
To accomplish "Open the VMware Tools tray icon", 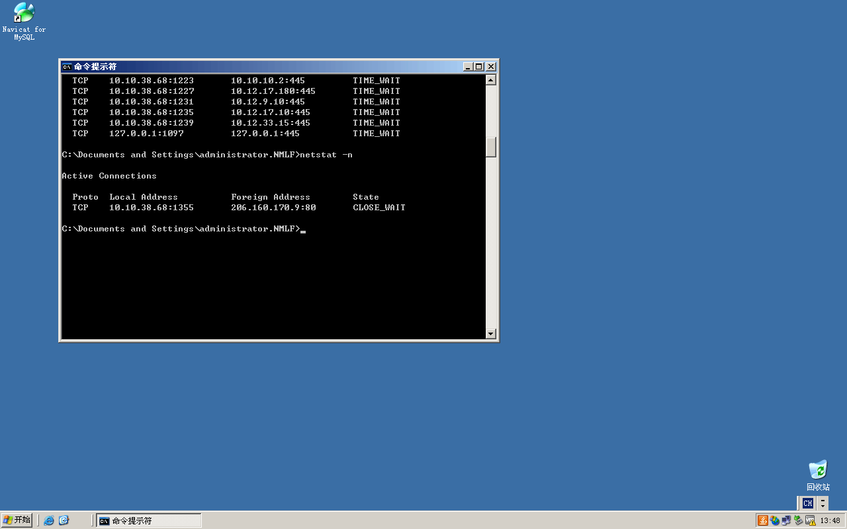I will [x=810, y=520].
